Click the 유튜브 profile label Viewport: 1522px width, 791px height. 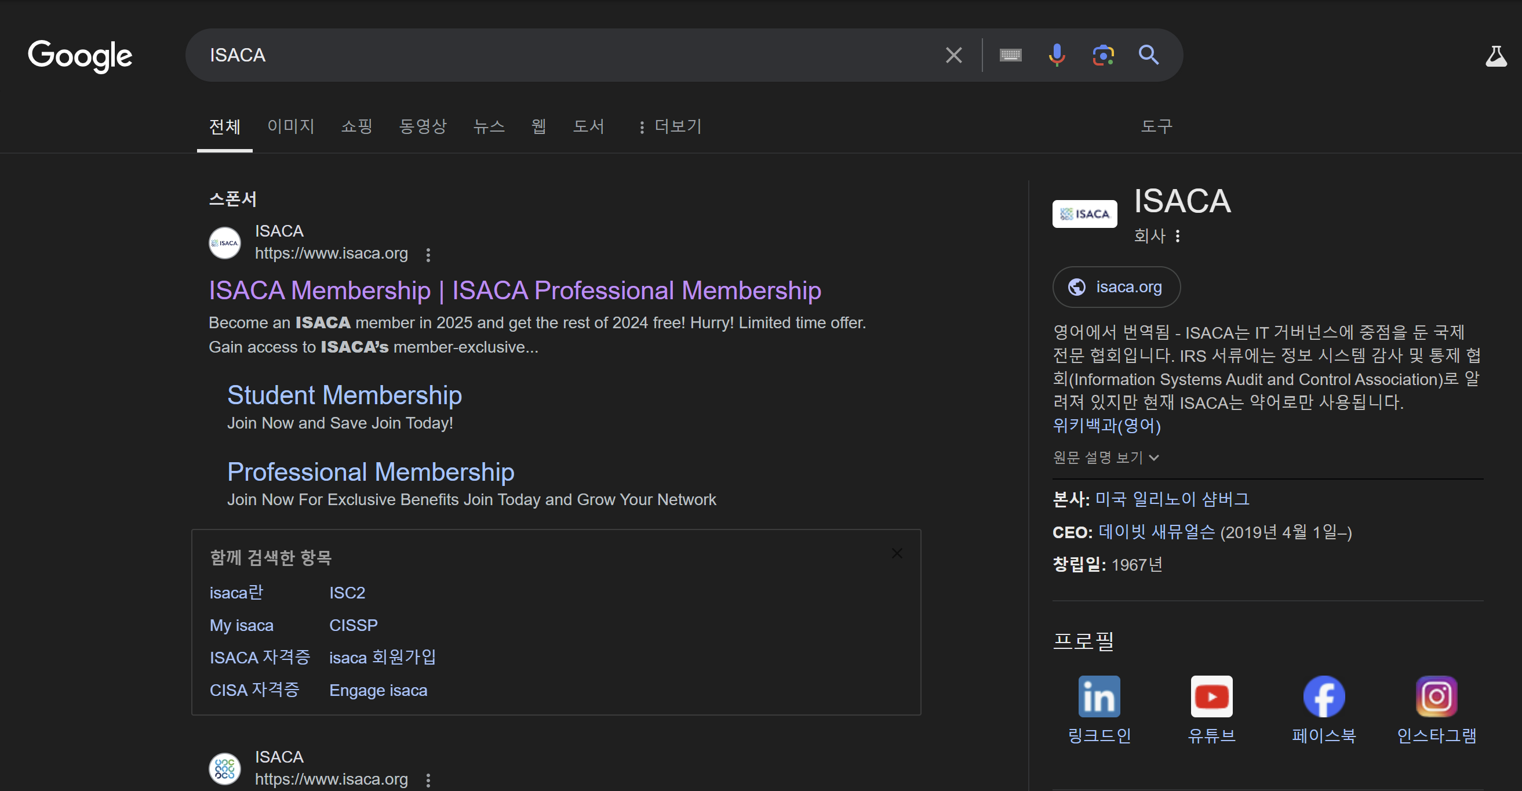(1211, 735)
